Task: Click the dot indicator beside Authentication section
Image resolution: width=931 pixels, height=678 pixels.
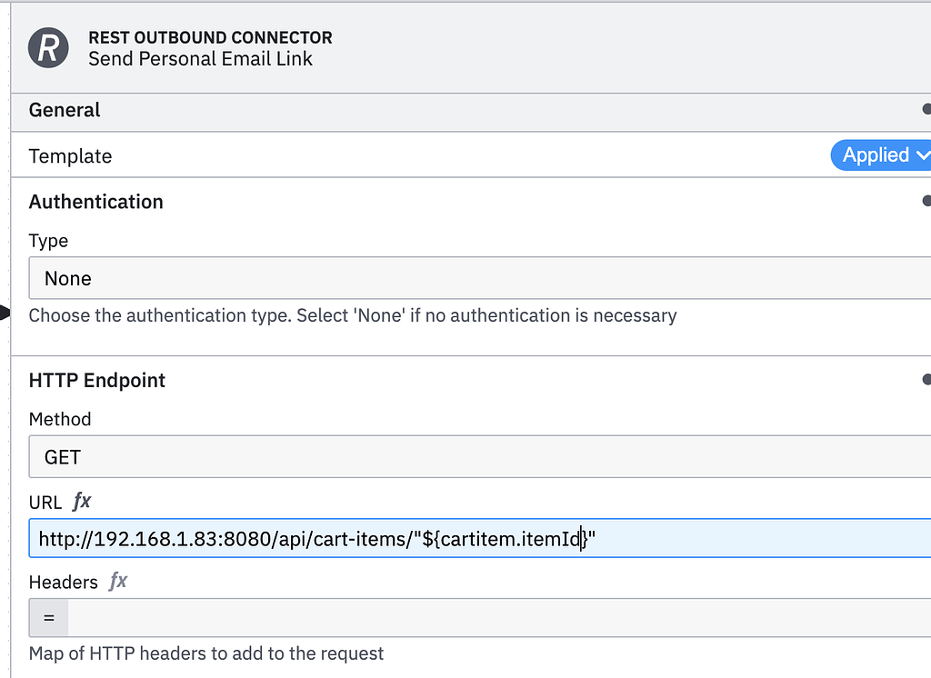Action: pos(926,201)
